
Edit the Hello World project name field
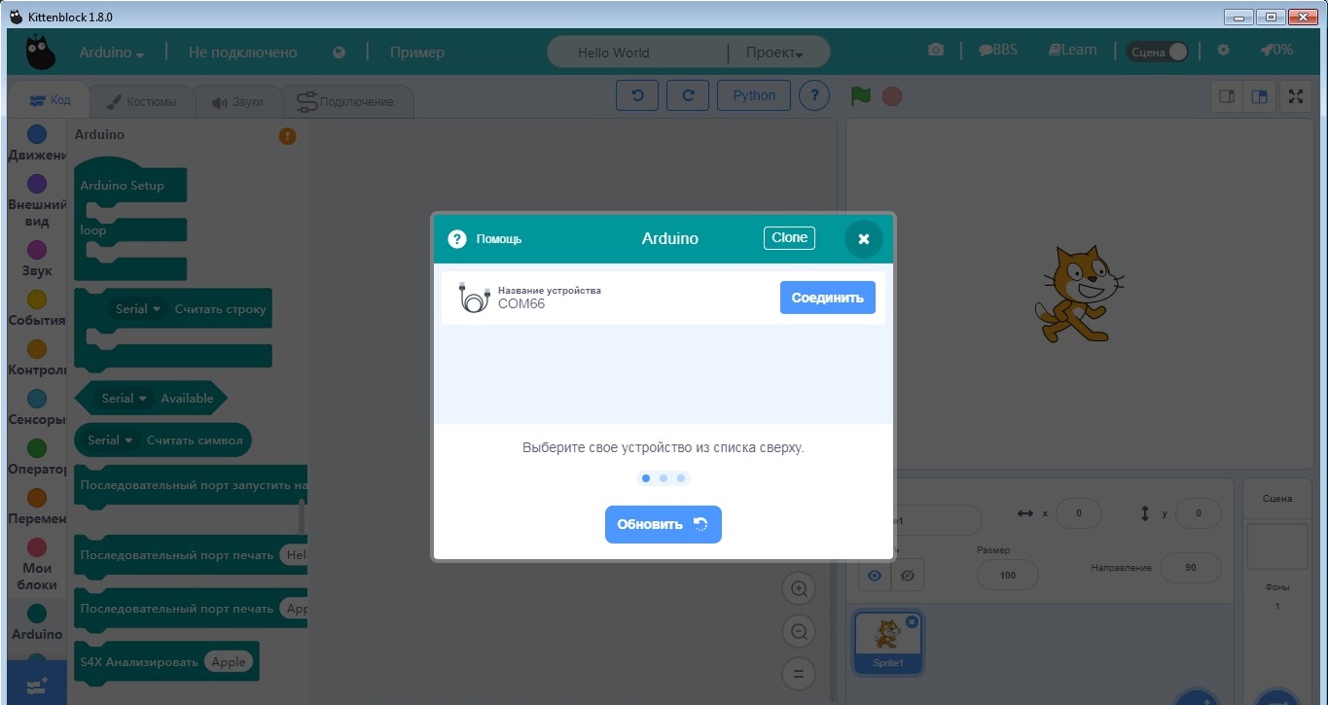[637, 53]
